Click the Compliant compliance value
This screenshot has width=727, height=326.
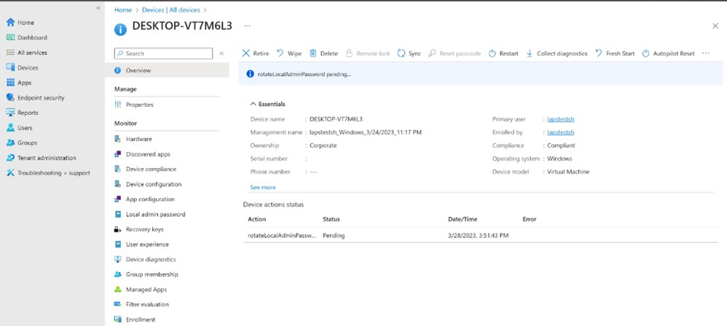(561, 146)
